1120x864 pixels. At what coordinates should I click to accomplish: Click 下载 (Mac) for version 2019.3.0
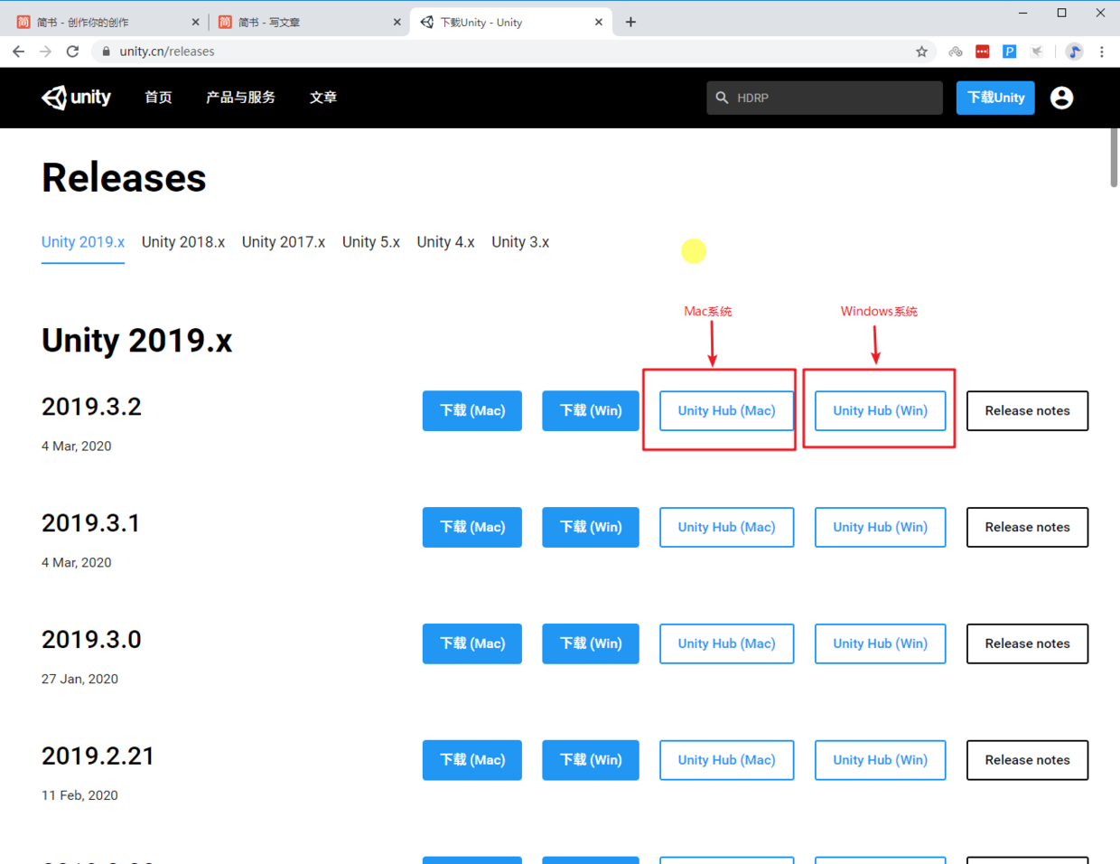(472, 643)
